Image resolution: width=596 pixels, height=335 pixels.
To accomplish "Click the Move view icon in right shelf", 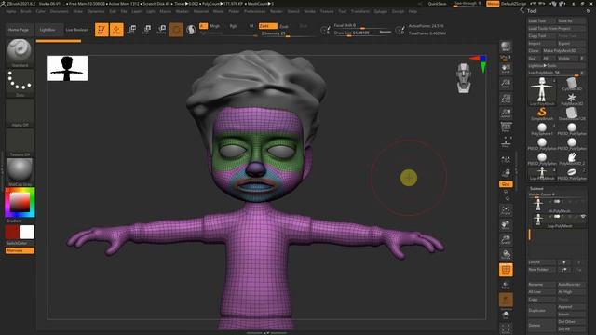I will coord(506,225).
